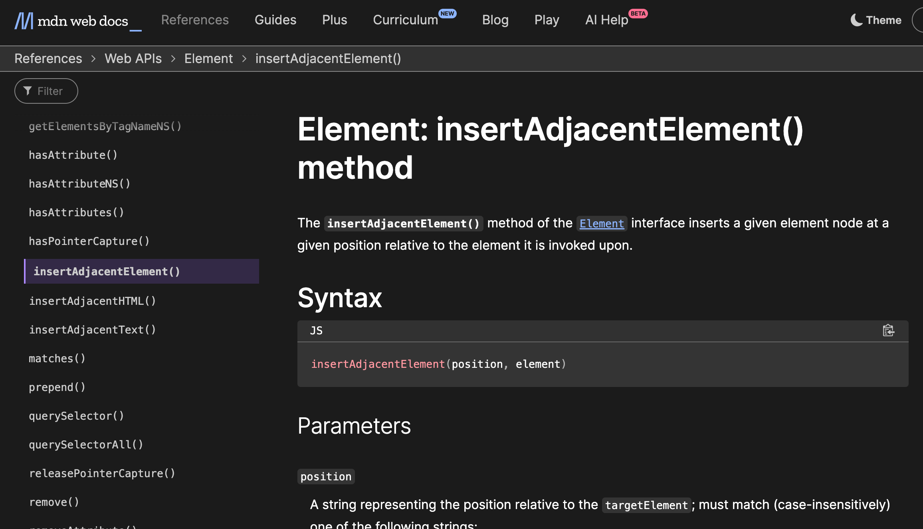Open the Guides menu
This screenshot has height=529, width=923.
275,20
